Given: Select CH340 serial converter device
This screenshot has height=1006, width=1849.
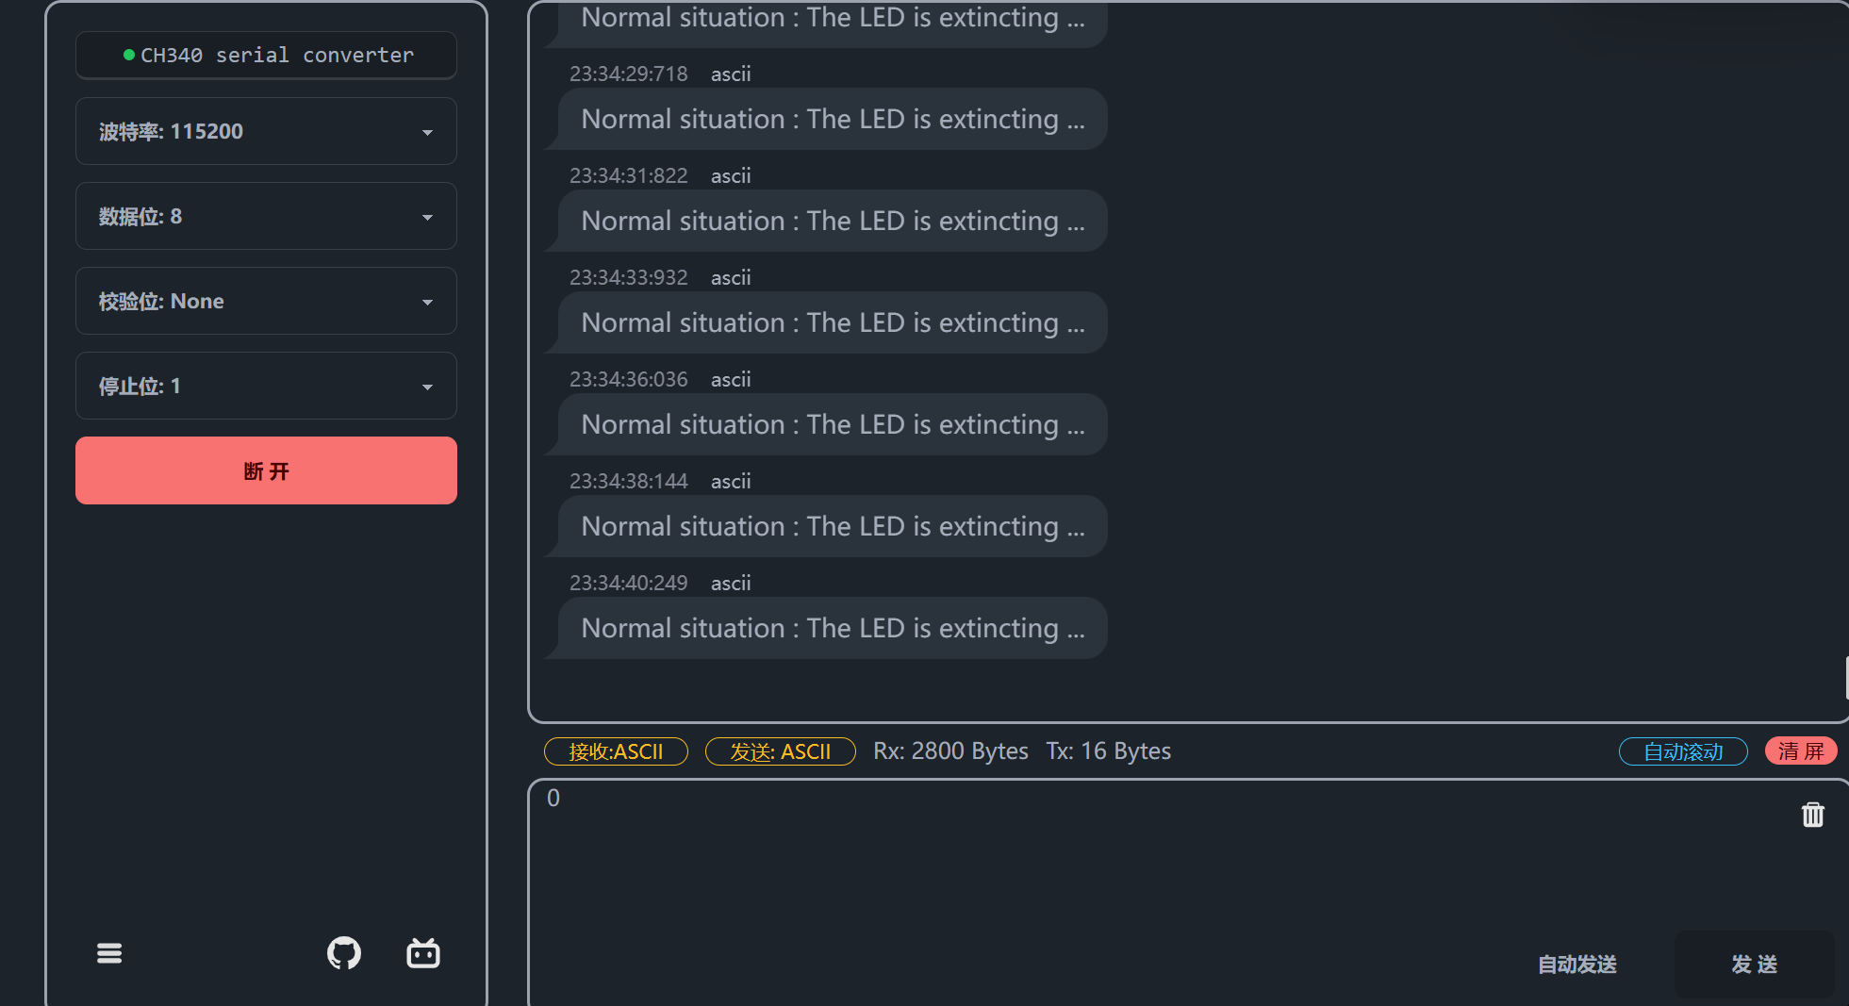Looking at the screenshot, I should coord(266,55).
